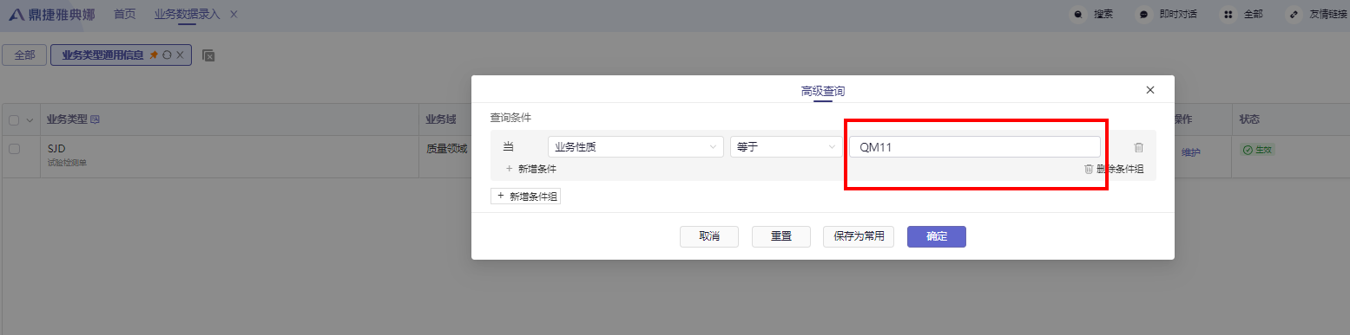Click 新增条件组 button
Screen dimensions: 1350x335
pos(526,196)
